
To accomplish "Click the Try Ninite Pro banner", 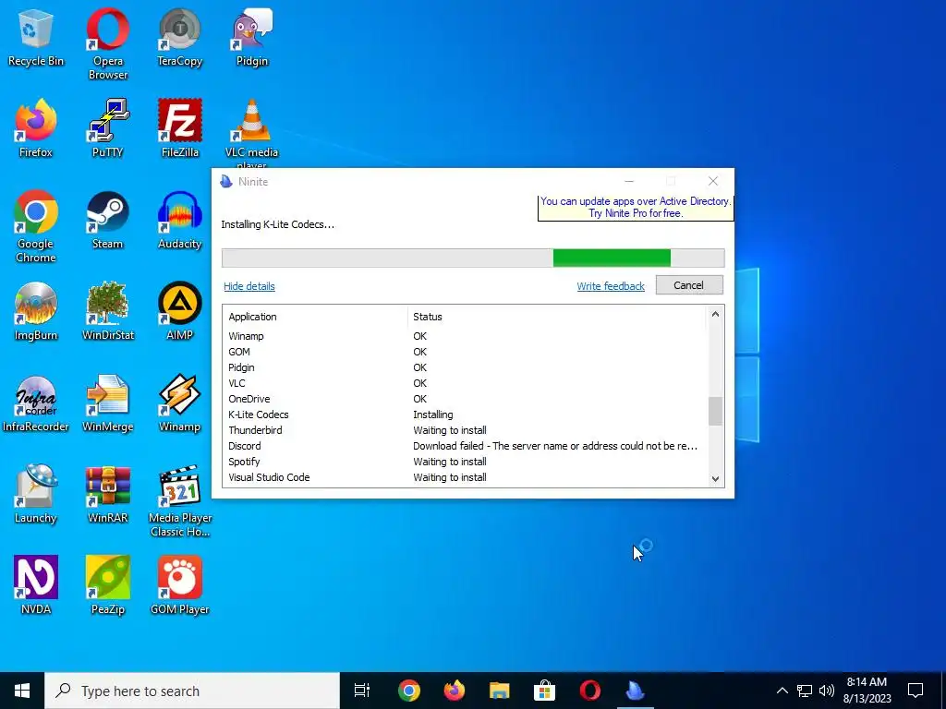I will tap(636, 208).
